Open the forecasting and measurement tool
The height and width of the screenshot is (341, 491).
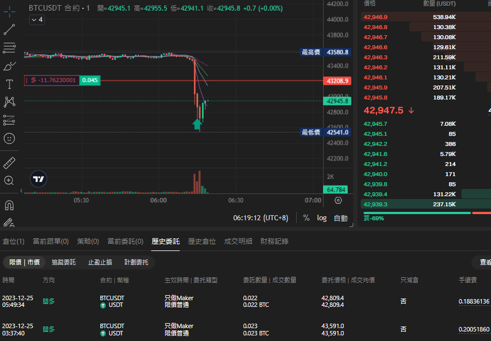click(x=10, y=120)
